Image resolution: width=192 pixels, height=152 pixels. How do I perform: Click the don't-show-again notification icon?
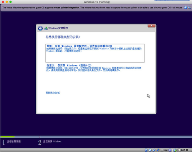[189, 8]
